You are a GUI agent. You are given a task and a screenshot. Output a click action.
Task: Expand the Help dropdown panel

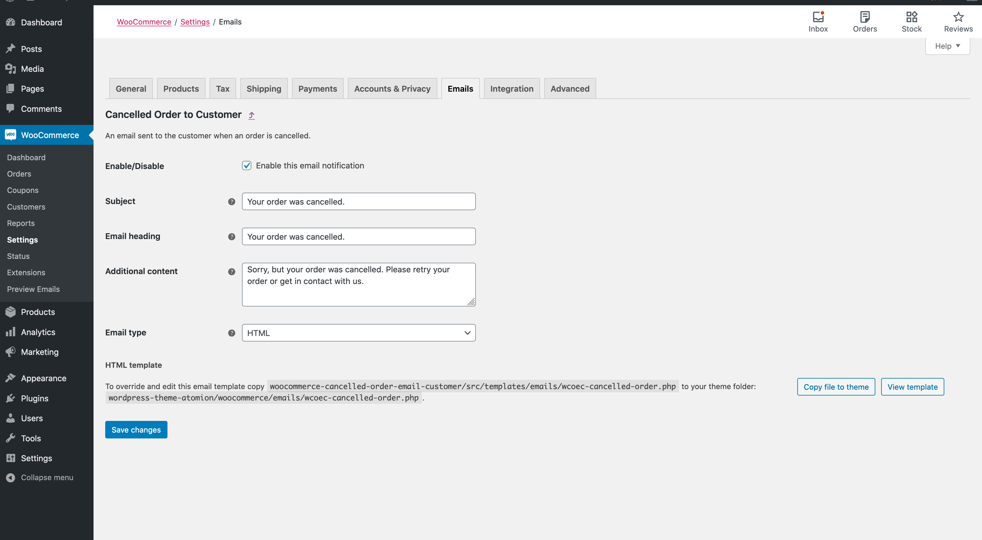(948, 46)
